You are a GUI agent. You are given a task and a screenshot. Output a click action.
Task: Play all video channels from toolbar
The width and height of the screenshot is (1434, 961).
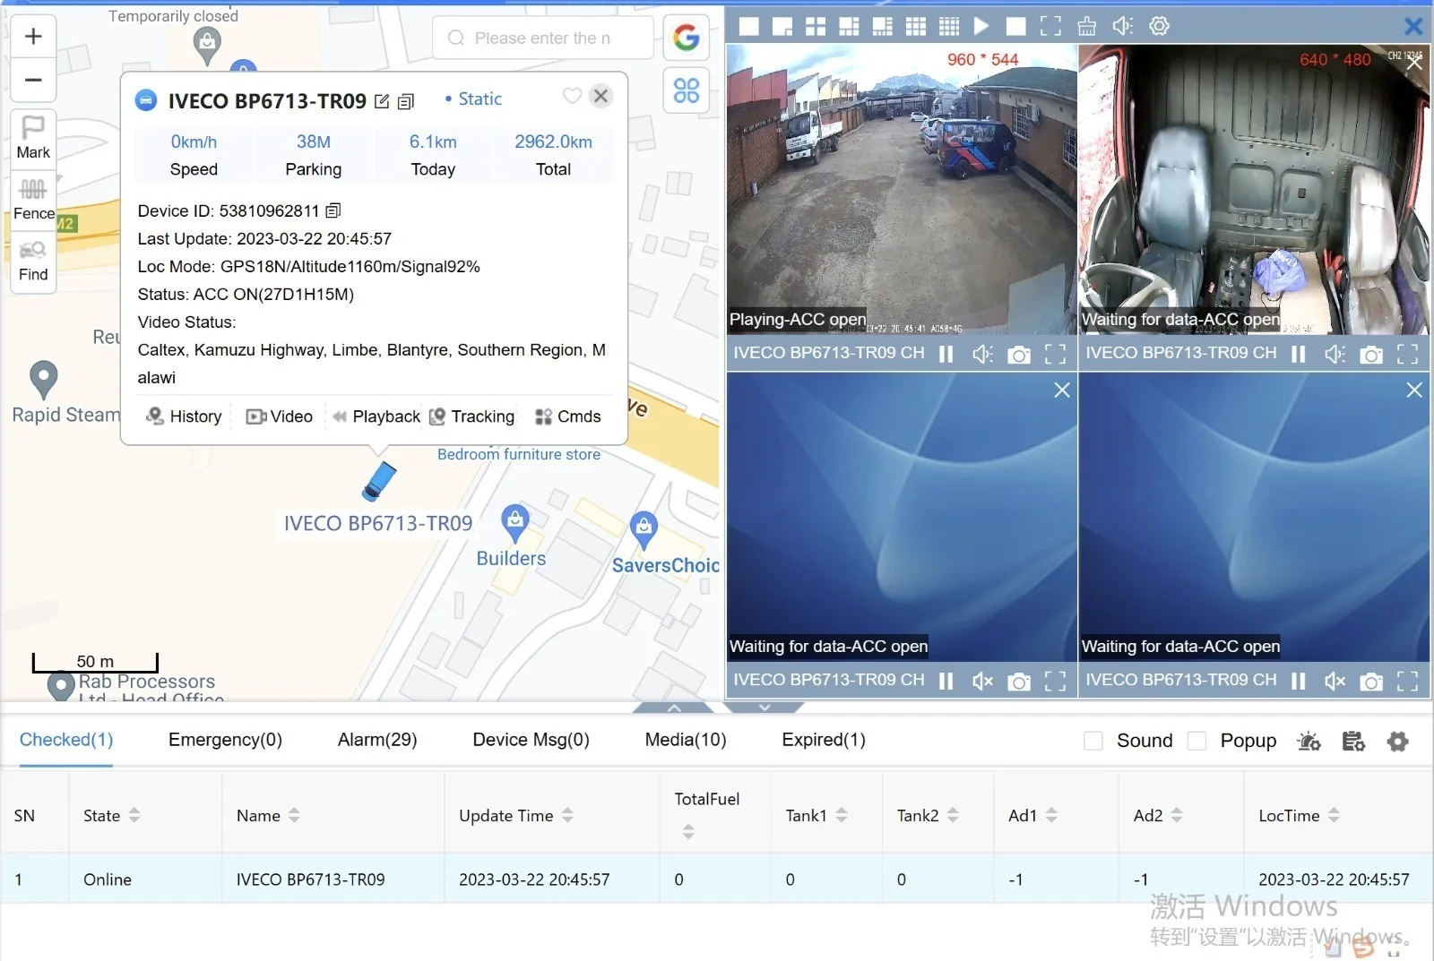(x=981, y=27)
